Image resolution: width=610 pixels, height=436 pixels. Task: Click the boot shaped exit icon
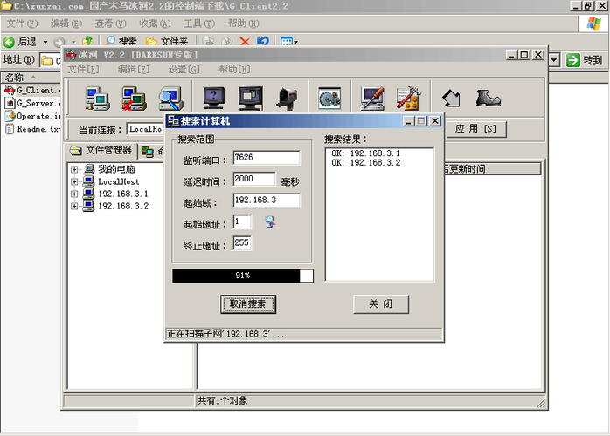(489, 99)
